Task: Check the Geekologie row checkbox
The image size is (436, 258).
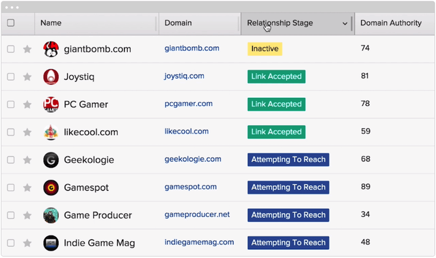Action: pyautogui.click(x=11, y=160)
